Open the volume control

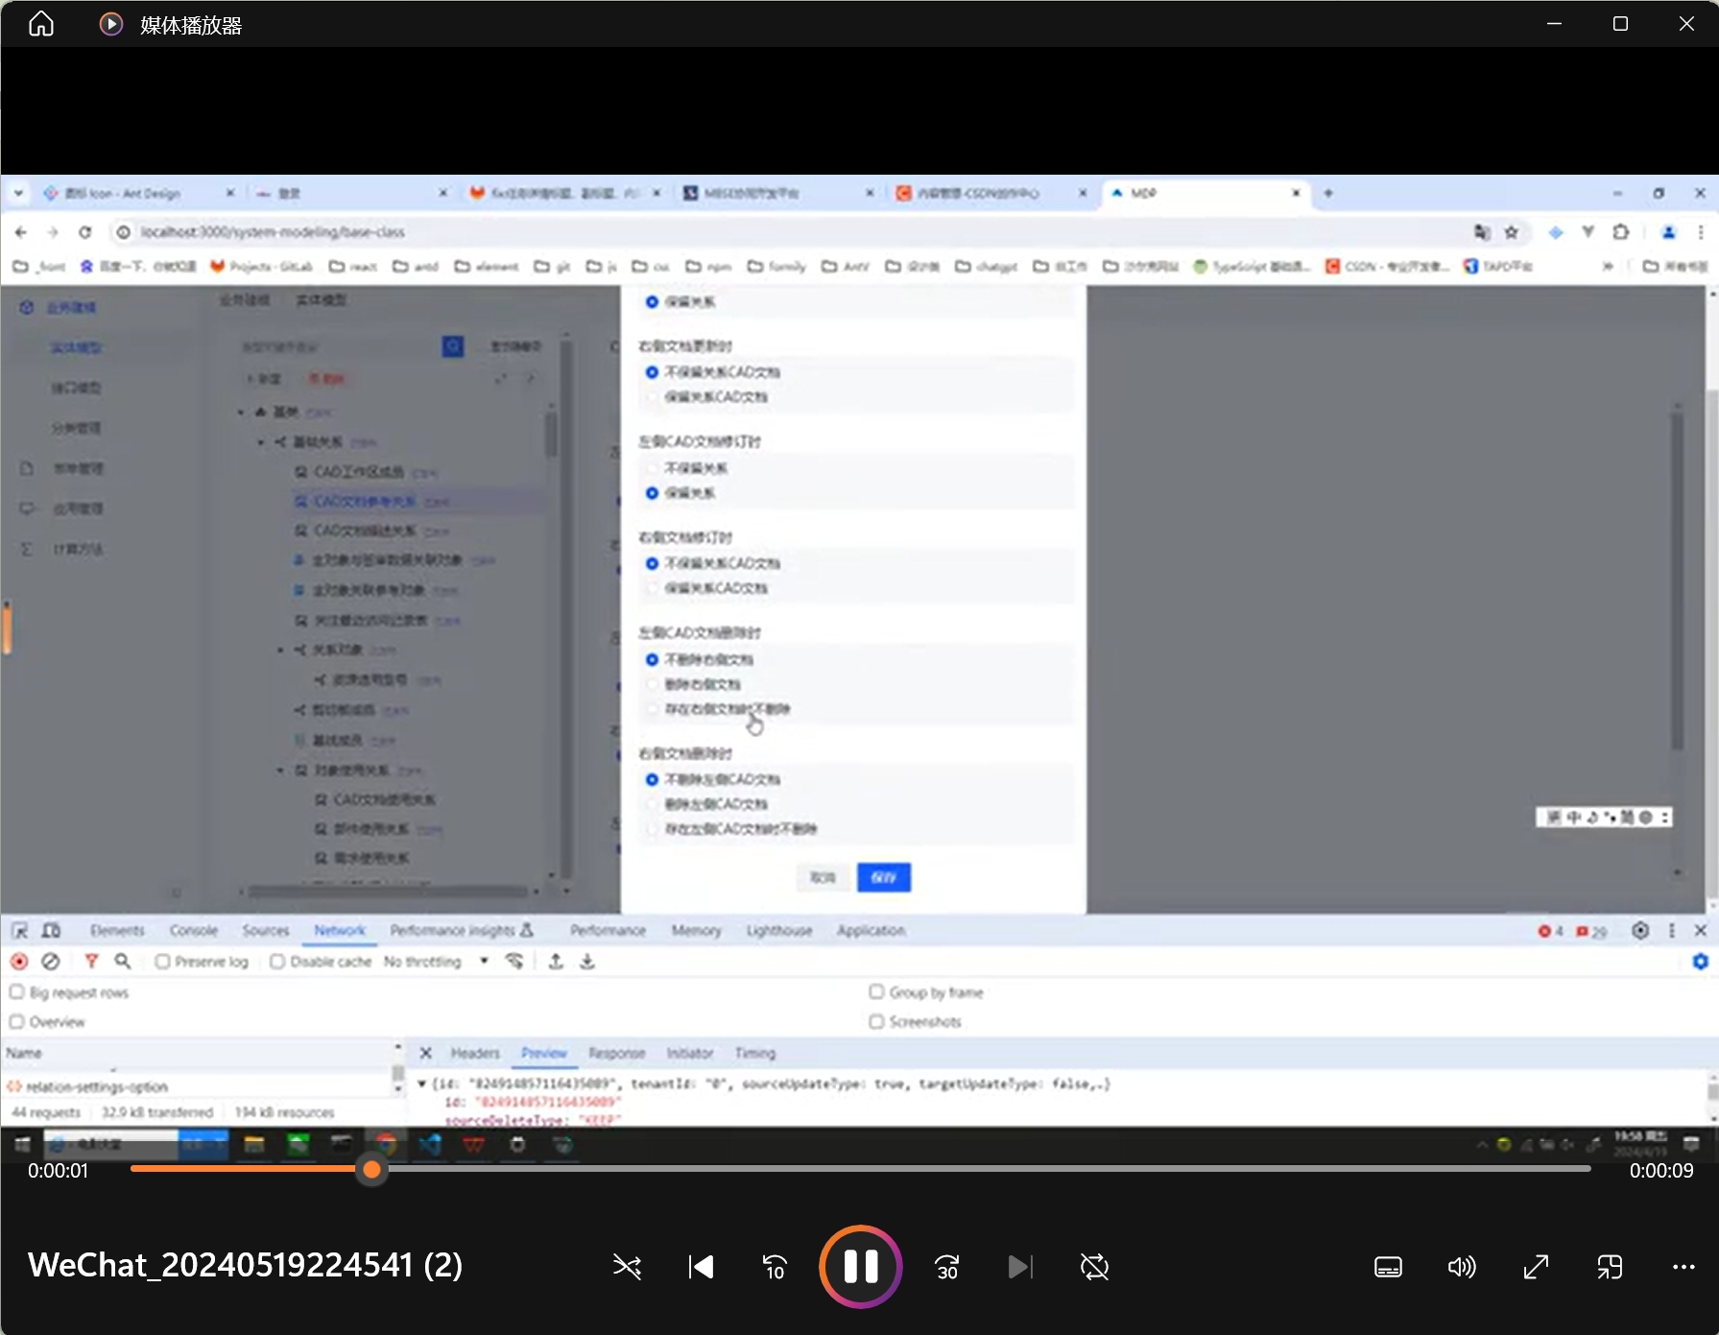pos(1462,1267)
